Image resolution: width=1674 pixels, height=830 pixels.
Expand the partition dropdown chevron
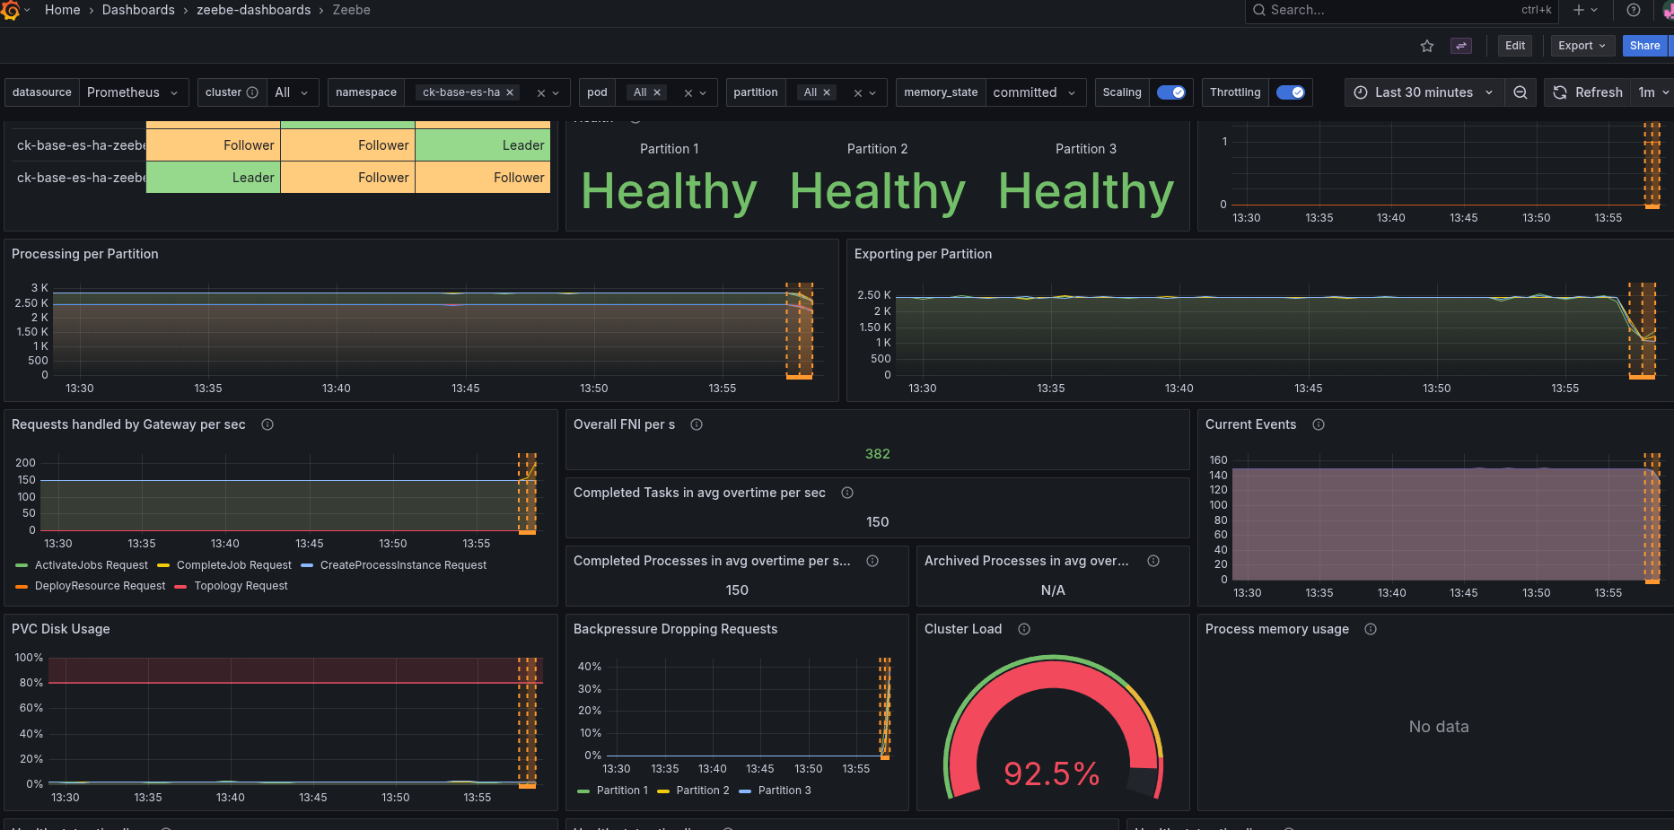872,92
